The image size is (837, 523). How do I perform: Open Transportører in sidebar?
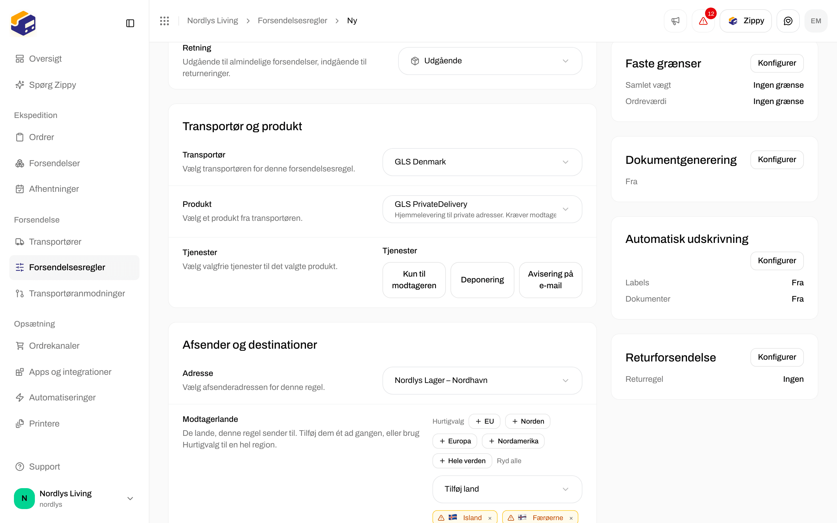[x=74, y=241]
